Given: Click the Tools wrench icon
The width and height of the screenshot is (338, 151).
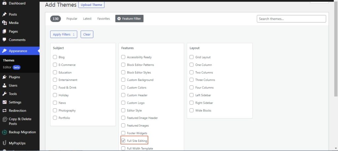Looking at the screenshot, I should pos(4,94).
